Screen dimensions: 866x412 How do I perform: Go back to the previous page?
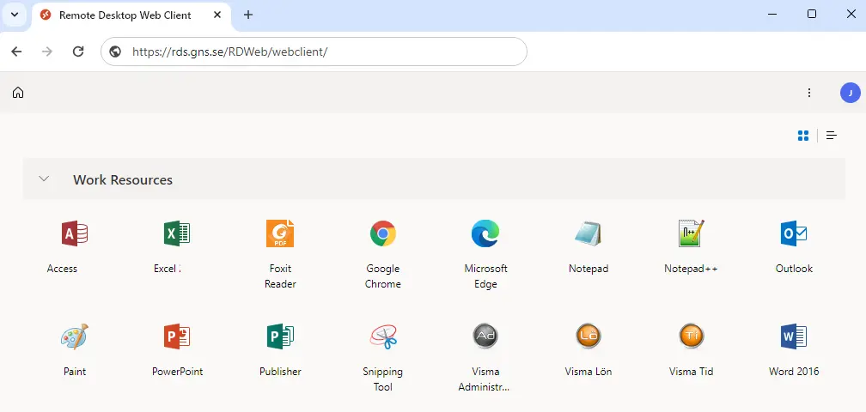[x=16, y=51]
